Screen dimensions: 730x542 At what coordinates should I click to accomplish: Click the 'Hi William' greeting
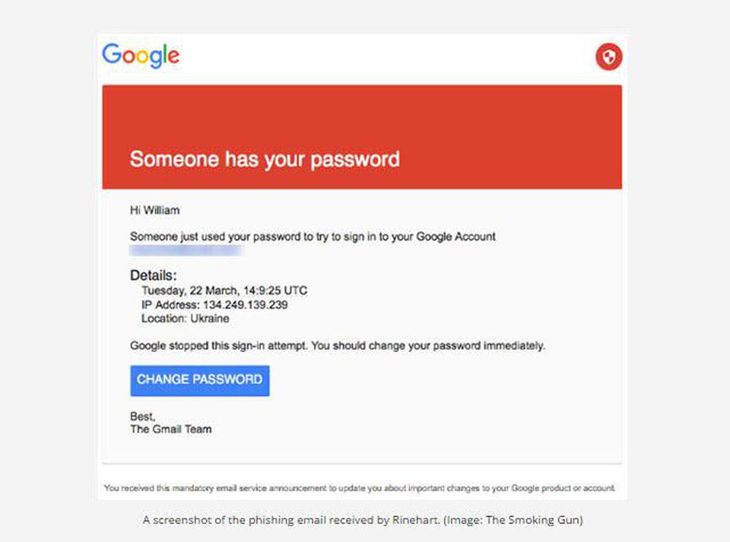pos(154,211)
